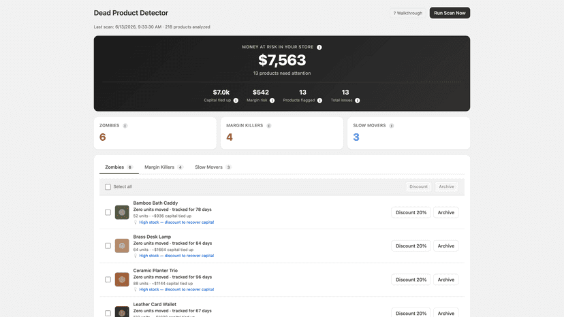This screenshot has height=317, width=564.
Task: Archive the Brass Desk Lamp product
Action: [445, 246]
